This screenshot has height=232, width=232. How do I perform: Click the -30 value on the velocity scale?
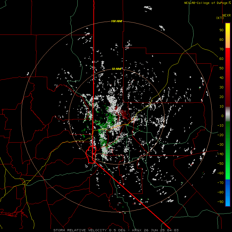(220, 145)
